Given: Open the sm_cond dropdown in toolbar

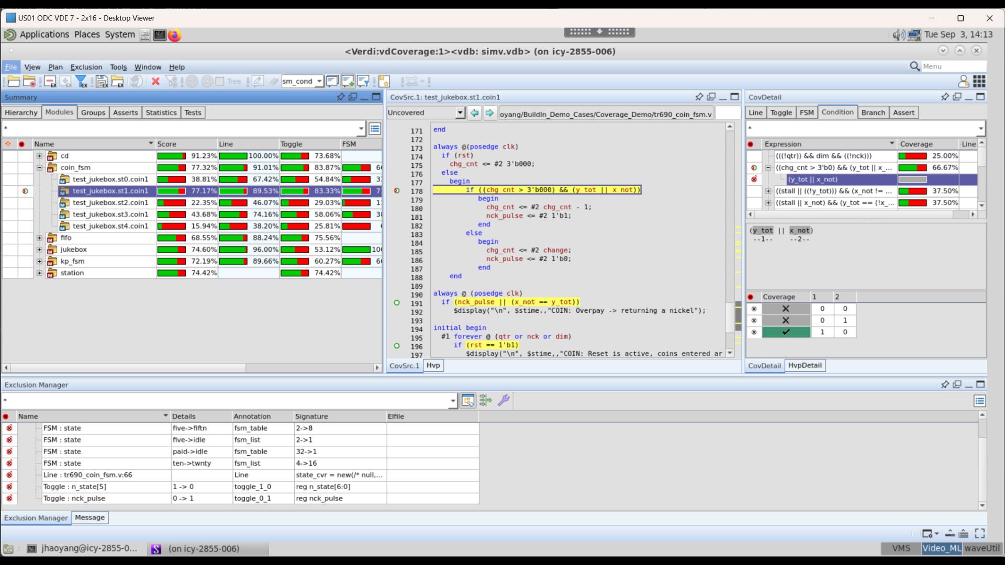Looking at the screenshot, I should (x=319, y=81).
